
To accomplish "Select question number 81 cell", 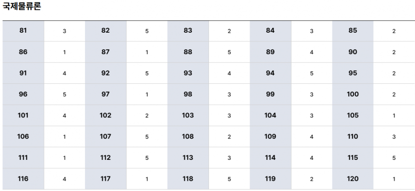I will pos(23,31).
